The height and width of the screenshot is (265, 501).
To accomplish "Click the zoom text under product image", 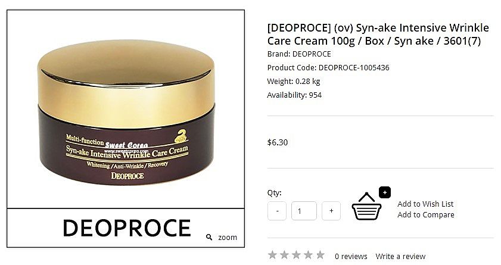I will [x=228, y=238].
